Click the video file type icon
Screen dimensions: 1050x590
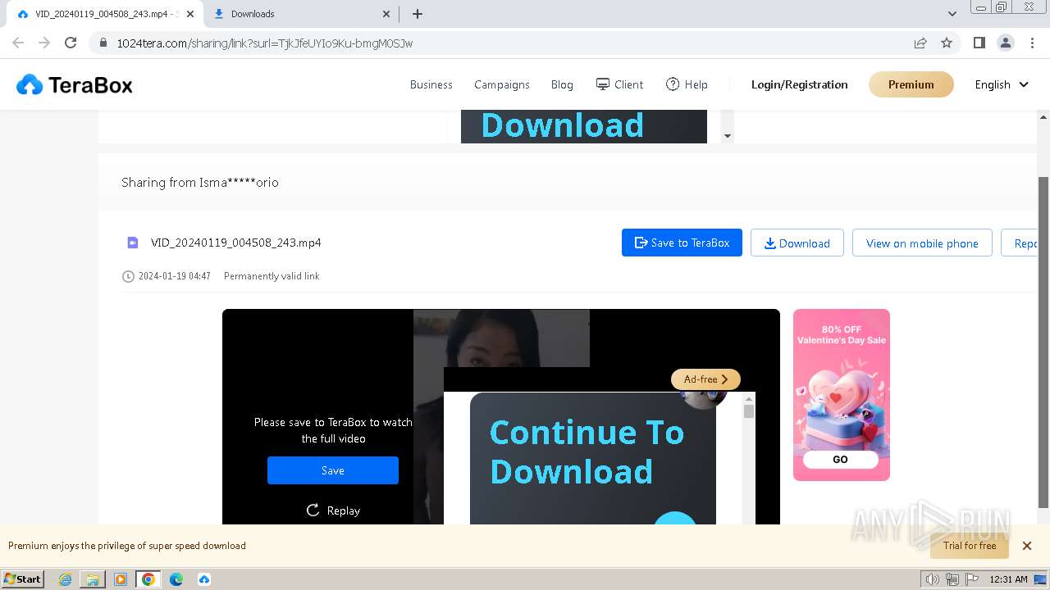(x=133, y=243)
